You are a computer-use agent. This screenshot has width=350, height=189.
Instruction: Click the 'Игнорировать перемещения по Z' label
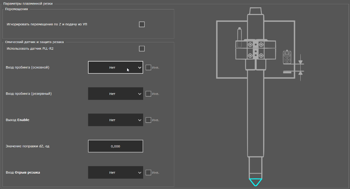click(x=47, y=24)
